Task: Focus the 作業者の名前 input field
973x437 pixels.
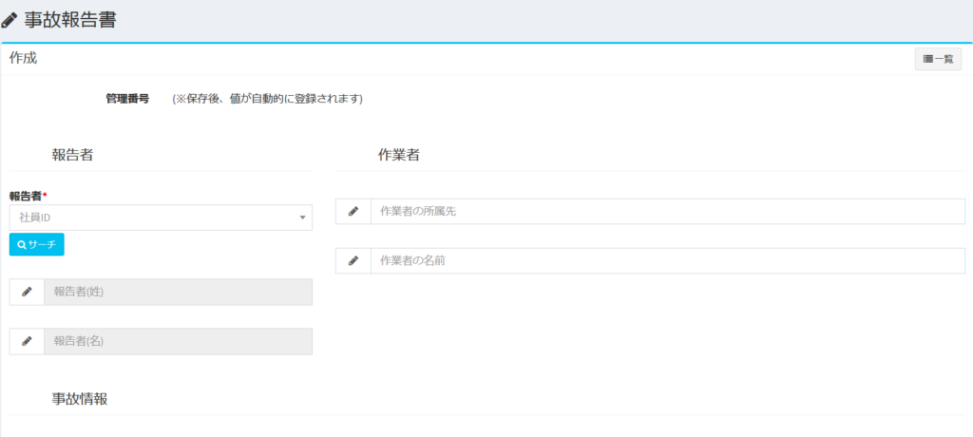Action: click(x=668, y=261)
